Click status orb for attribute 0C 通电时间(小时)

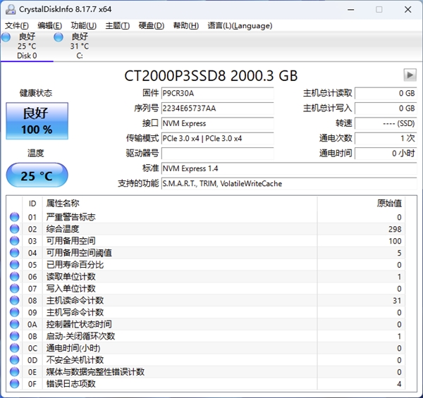pyautogui.click(x=15, y=348)
